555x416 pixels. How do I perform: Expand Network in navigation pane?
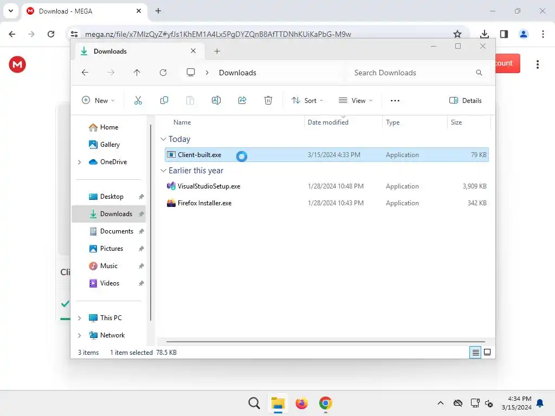(80, 335)
